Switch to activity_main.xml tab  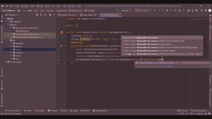click(x=68, y=15)
